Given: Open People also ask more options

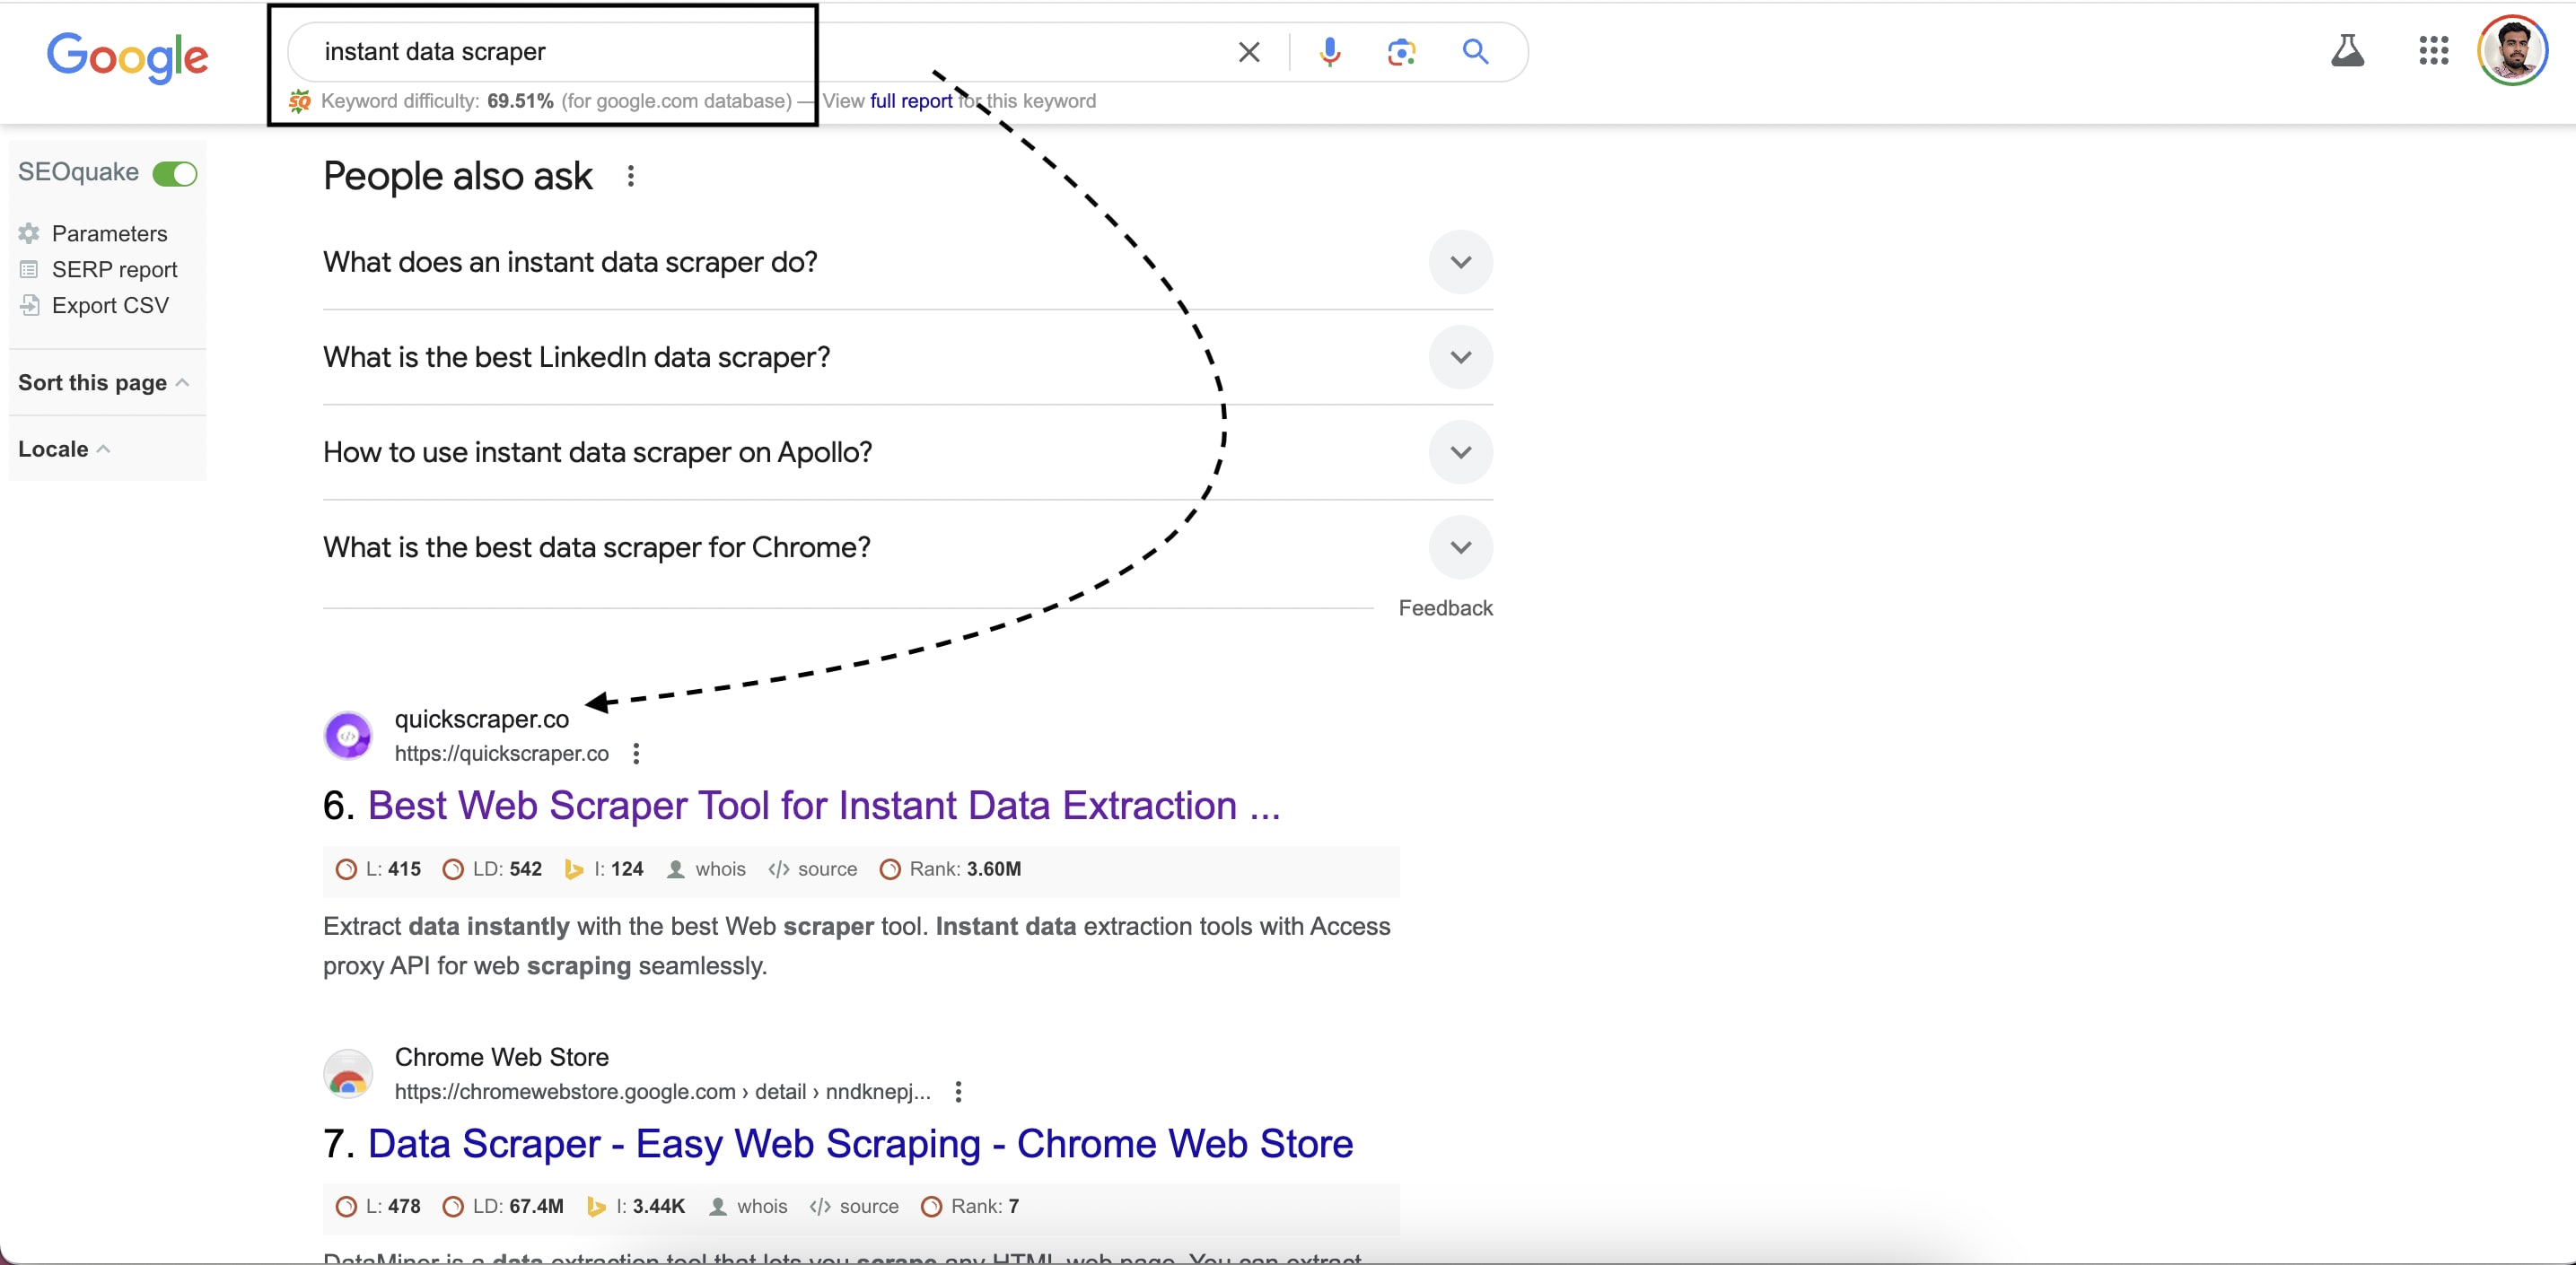Looking at the screenshot, I should 630,177.
